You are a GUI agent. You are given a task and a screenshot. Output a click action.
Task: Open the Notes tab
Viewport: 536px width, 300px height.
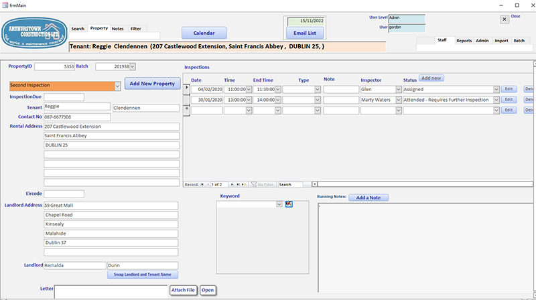click(118, 29)
